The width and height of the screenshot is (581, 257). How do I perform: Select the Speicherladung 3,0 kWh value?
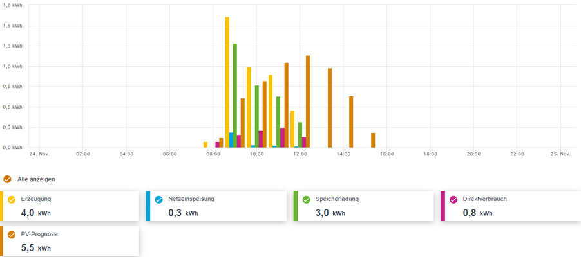tap(330, 213)
